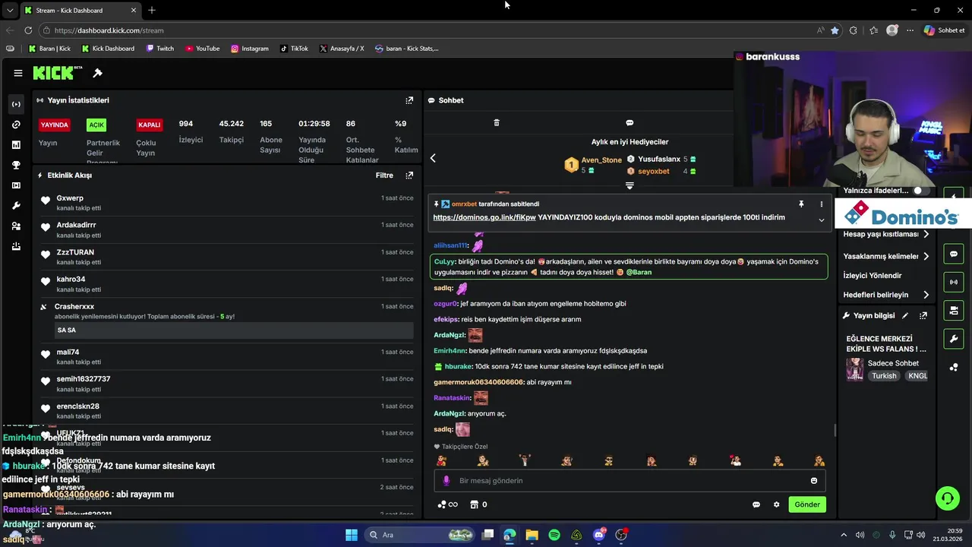Send the message with Gönder button

[807, 504]
